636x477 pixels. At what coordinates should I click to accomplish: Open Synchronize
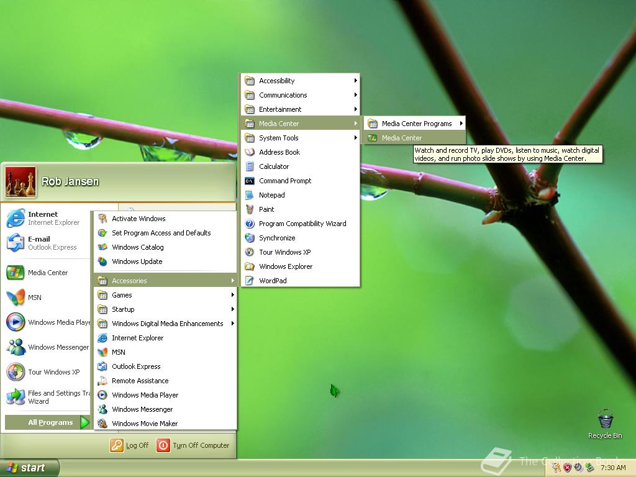(300, 238)
